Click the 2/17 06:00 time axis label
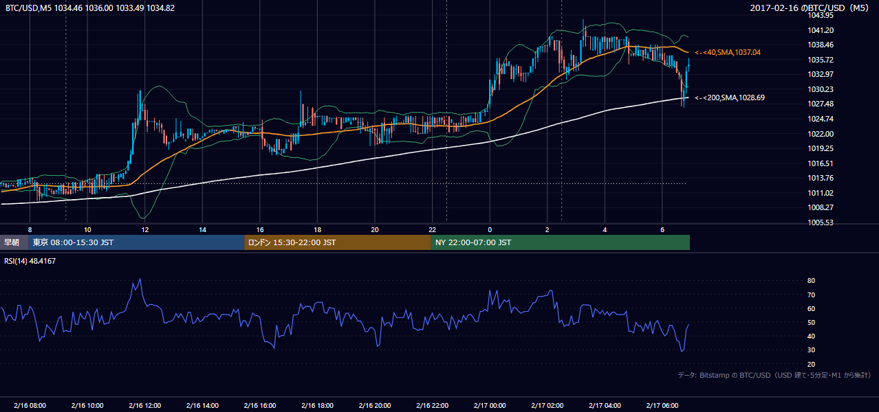Screen dimensions: 879x412 click(x=662, y=406)
